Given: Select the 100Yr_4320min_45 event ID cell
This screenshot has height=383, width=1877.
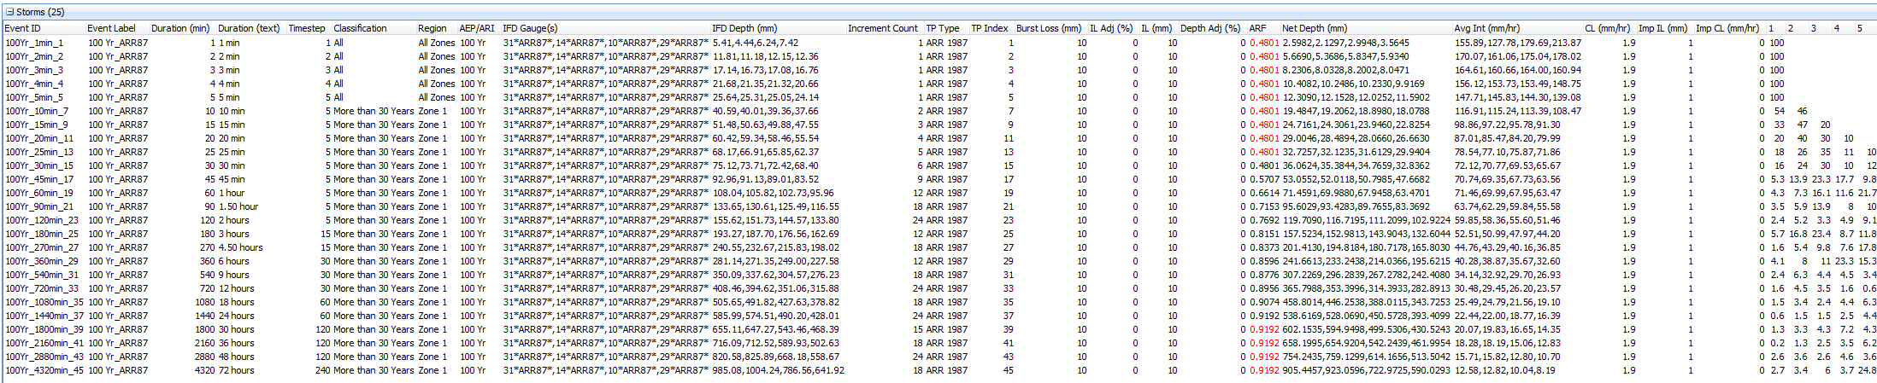Looking at the screenshot, I should pyautogui.click(x=44, y=370).
